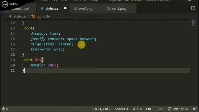The width and height of the screenshot is (199, 112).
Task: Click the om2.png image file icon
Action: pyautogui.click(x=109, y=8)
